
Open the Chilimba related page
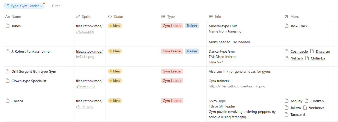pos(318,58)
